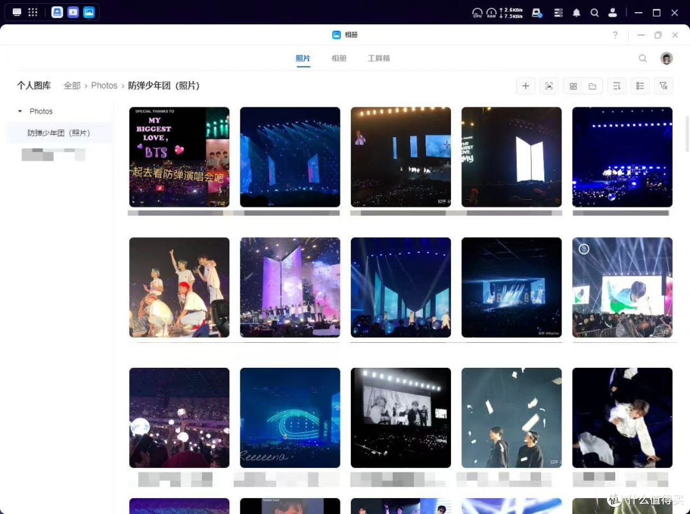Select Photos folder in sidebar
The height and width of the screenshot is (514, 690).
pyautogui.click(x=41, y=111)
